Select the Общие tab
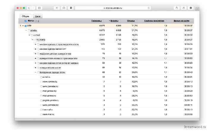This screenshot has width=214, height=133. point(26,16)
